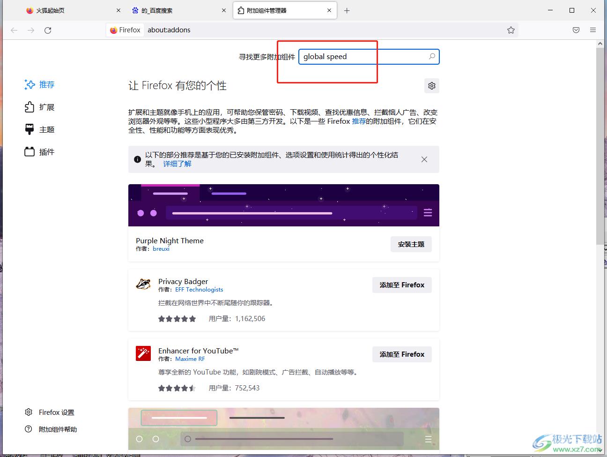Install the Purple Night Theme
The image size is (607, 457).
pyautogui.click(x=411, y=244)
